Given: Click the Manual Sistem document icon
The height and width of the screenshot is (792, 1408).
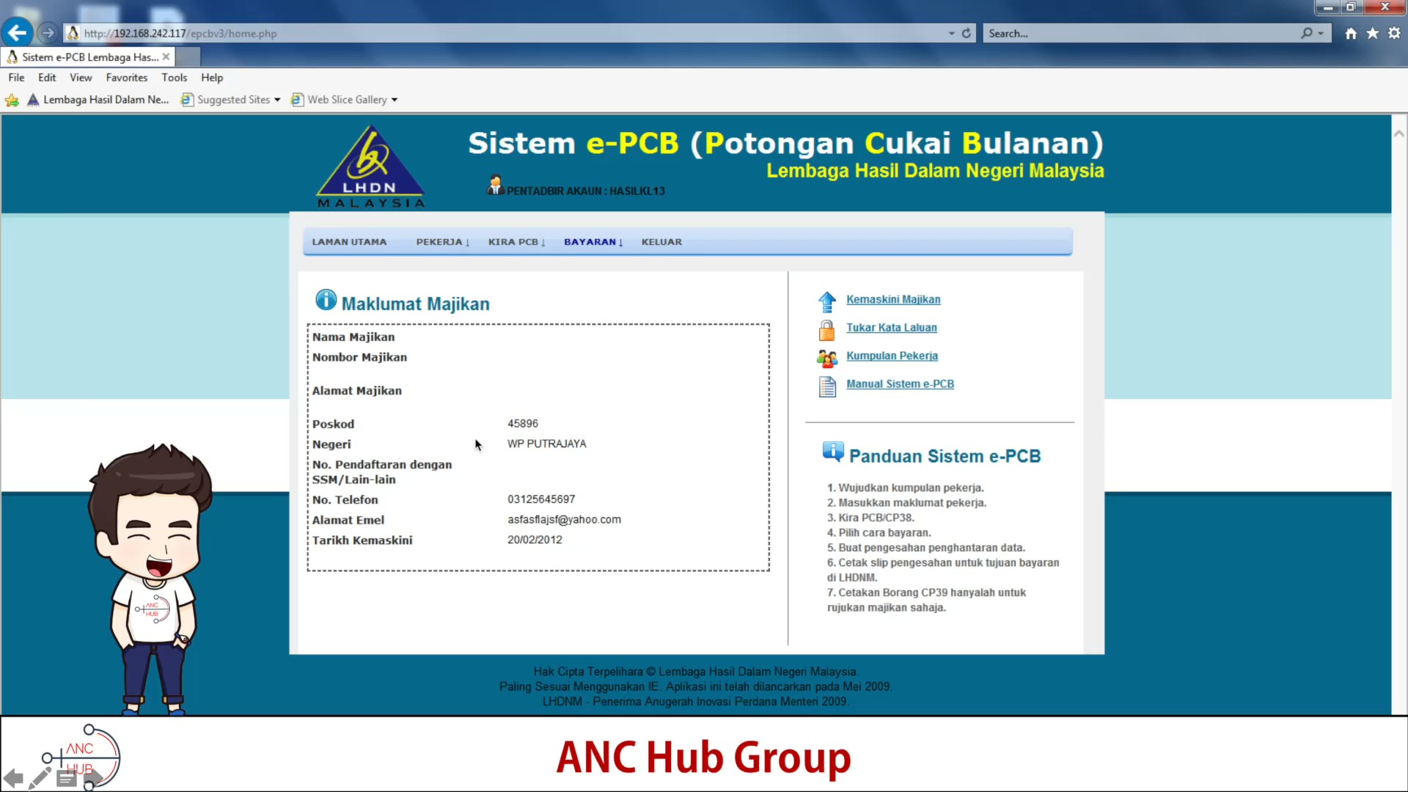Looking at the screenshot, I should click(x=826, y=386).
